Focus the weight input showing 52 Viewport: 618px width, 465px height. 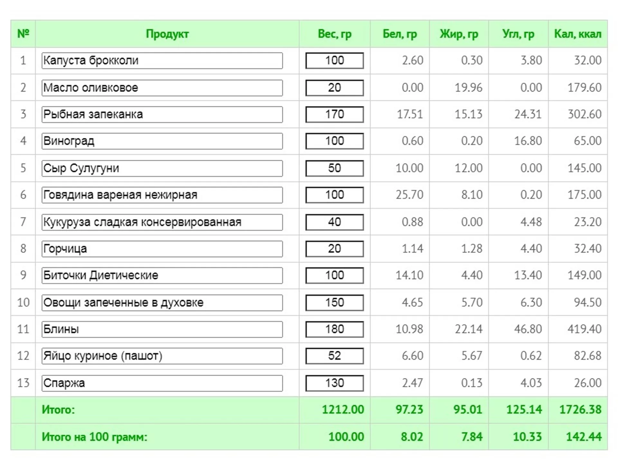coord(334,356)
